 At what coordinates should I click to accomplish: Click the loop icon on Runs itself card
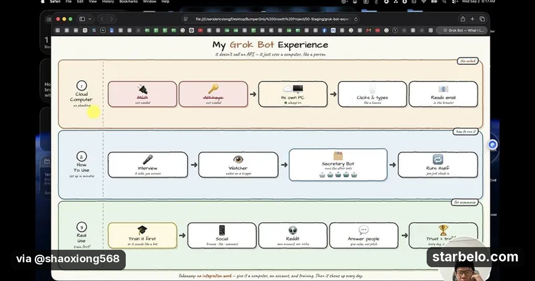pos(438,159)
